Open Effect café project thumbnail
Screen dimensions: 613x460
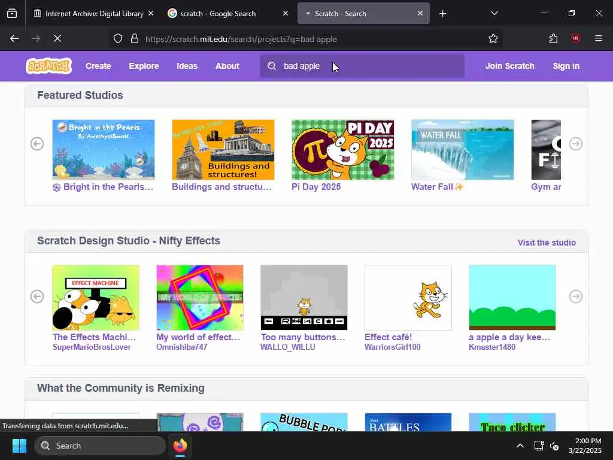point(408,298)
